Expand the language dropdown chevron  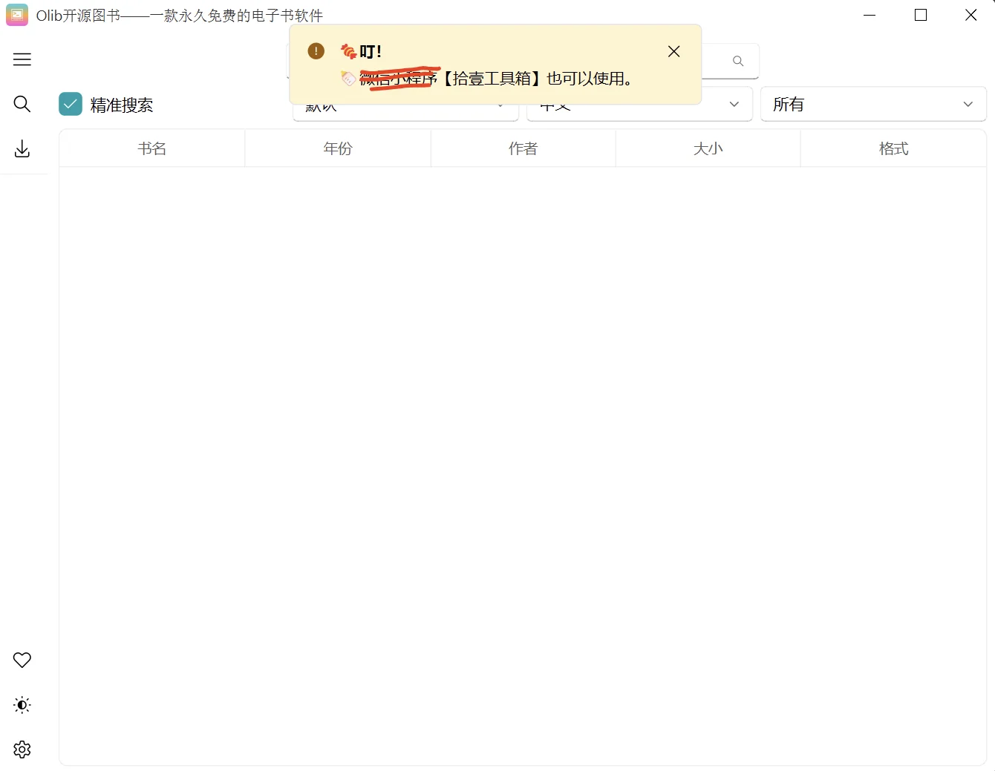click(x=734, y=105)
